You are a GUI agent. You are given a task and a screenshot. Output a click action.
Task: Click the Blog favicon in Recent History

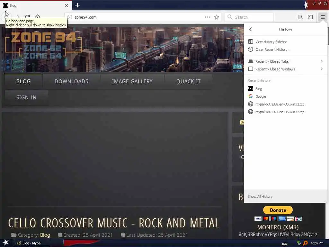click(x=251, y=88)
